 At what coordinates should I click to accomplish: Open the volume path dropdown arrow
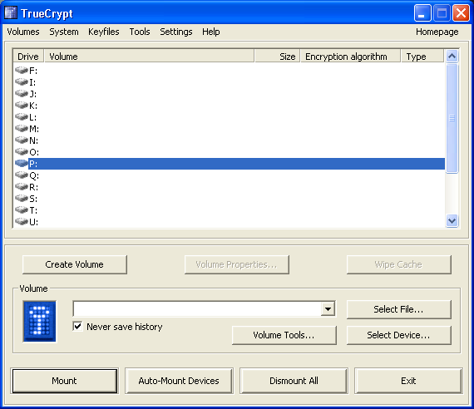328,309
